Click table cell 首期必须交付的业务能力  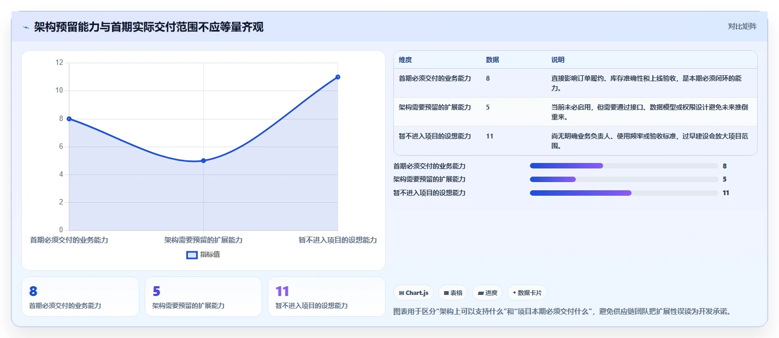(x=435, y=79)
